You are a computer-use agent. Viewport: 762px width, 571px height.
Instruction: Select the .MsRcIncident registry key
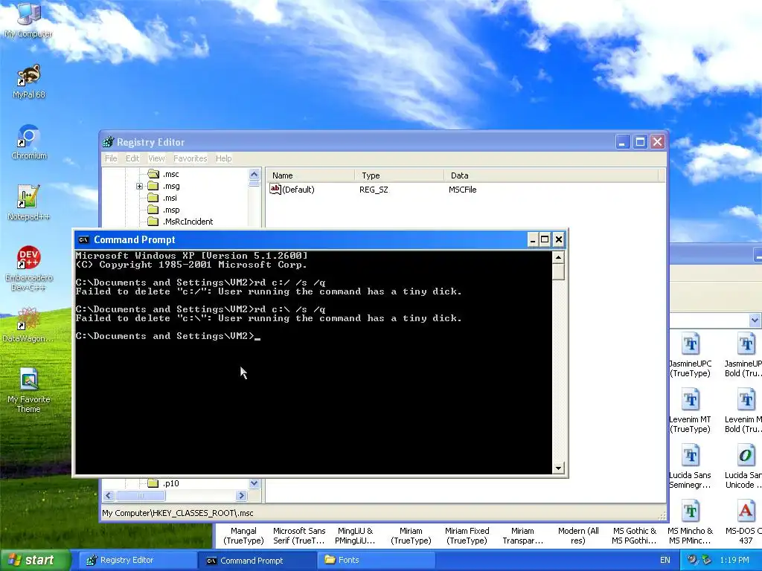pos(180,222)
